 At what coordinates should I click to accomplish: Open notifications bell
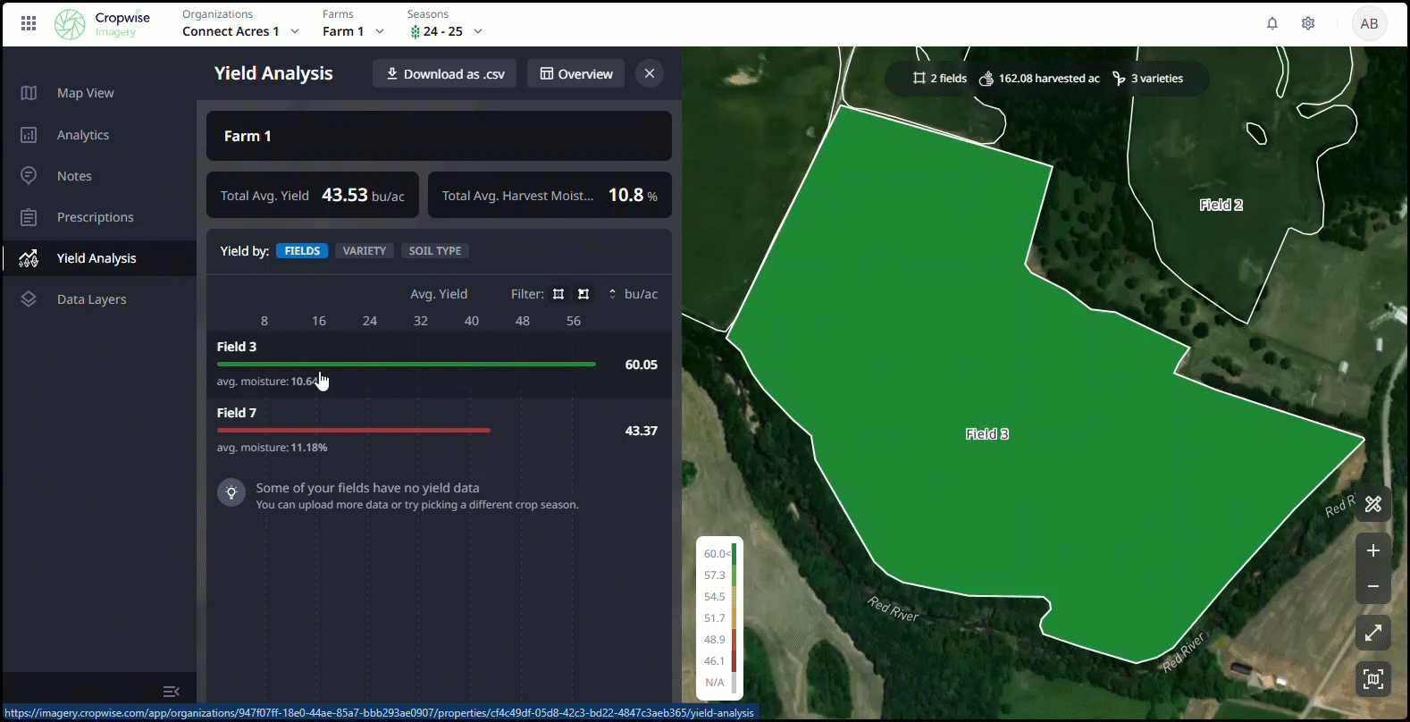1272,24
